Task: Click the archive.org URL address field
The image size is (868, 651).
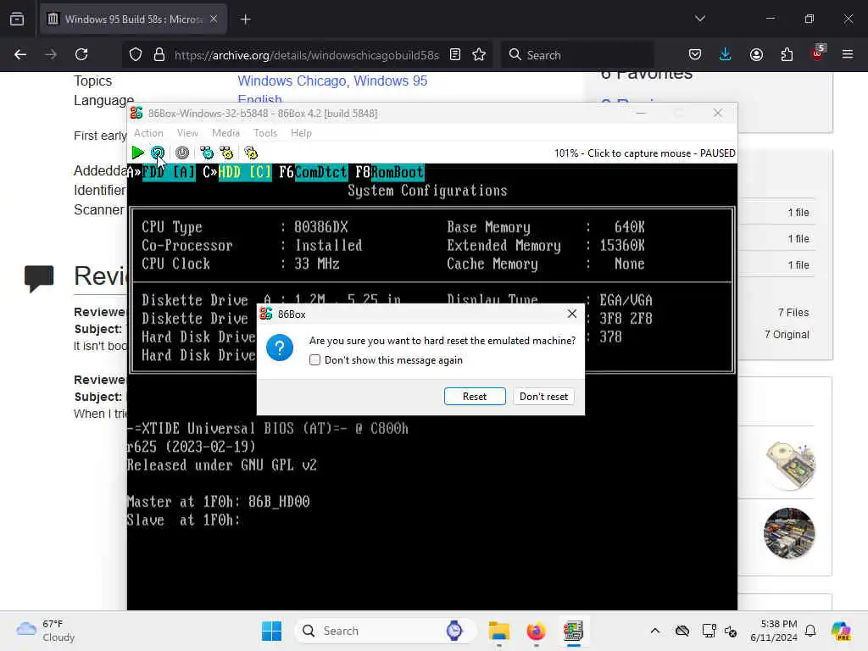Action: pyautogui.click(x=306, y=55)
